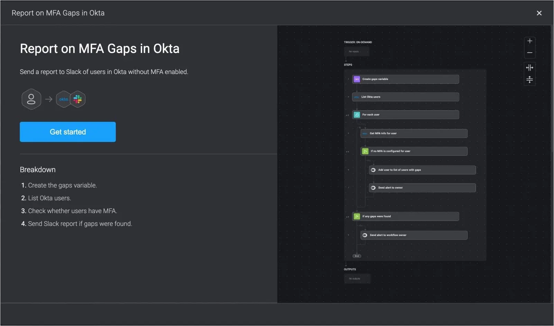Select the If any gaps were found step
The image size is (554, 326).
click(x=406, y=216)
